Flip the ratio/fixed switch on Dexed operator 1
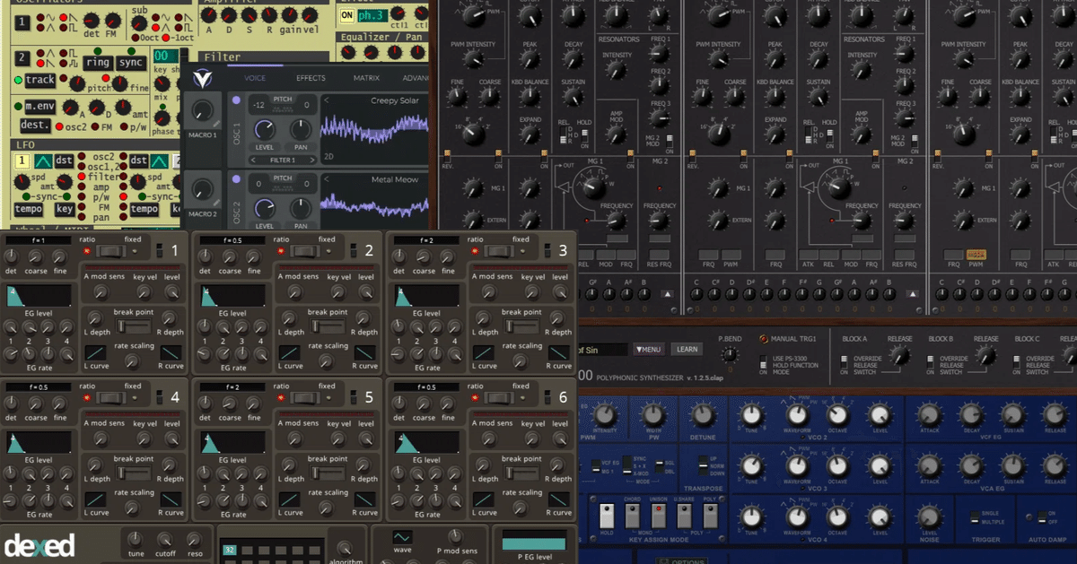The image size is (1077, 564). click(109, 252)
